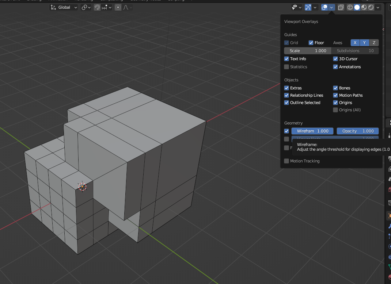The width and height of the screenshot is (391, 284).
Task: Toggle X-Ray view
Action: [341, 7]
